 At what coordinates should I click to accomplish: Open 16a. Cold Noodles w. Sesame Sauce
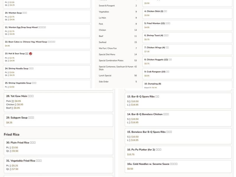coord(178,166)
